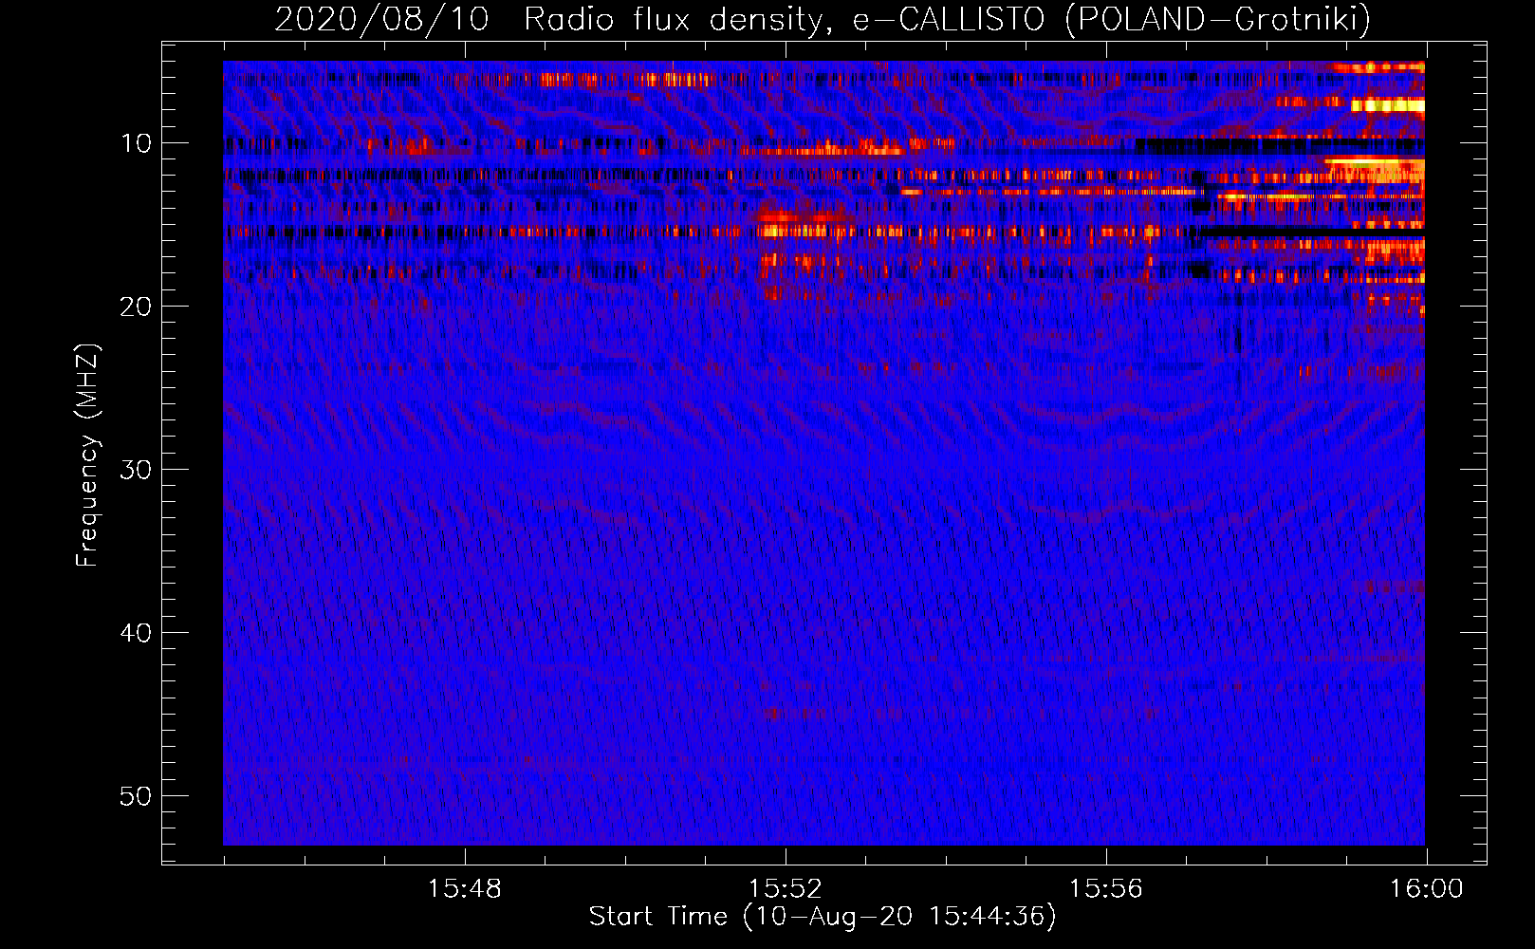Screen dimensions: 1535x949
Task: Click the frequency tick label '50'
Action: point(137,796)
